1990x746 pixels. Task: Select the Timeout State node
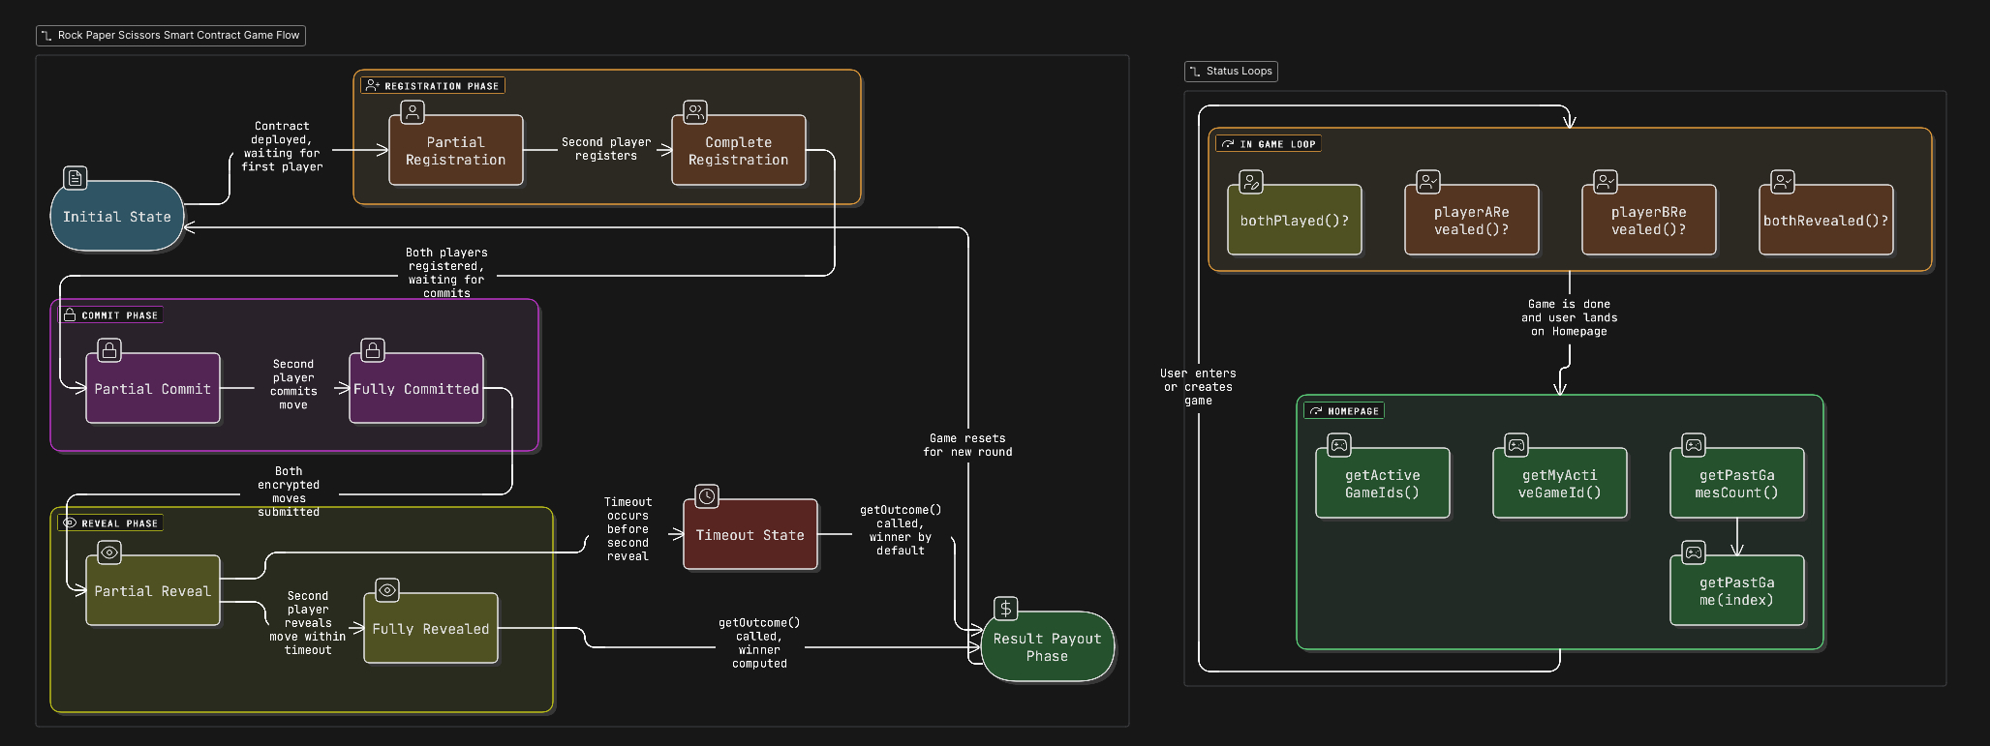(750, 535)
